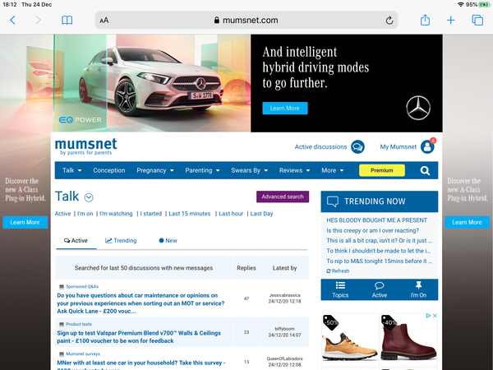This screenshot has height=370, width=493.
Task: Click Learn More on right side ad
Action: coord(468,223)
